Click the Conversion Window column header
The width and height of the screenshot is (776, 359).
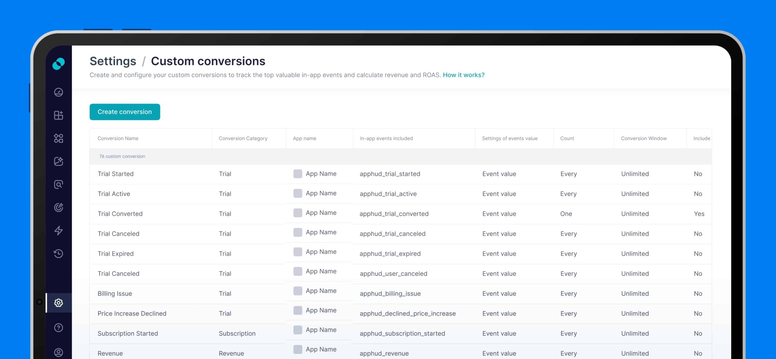click(644, 138)
